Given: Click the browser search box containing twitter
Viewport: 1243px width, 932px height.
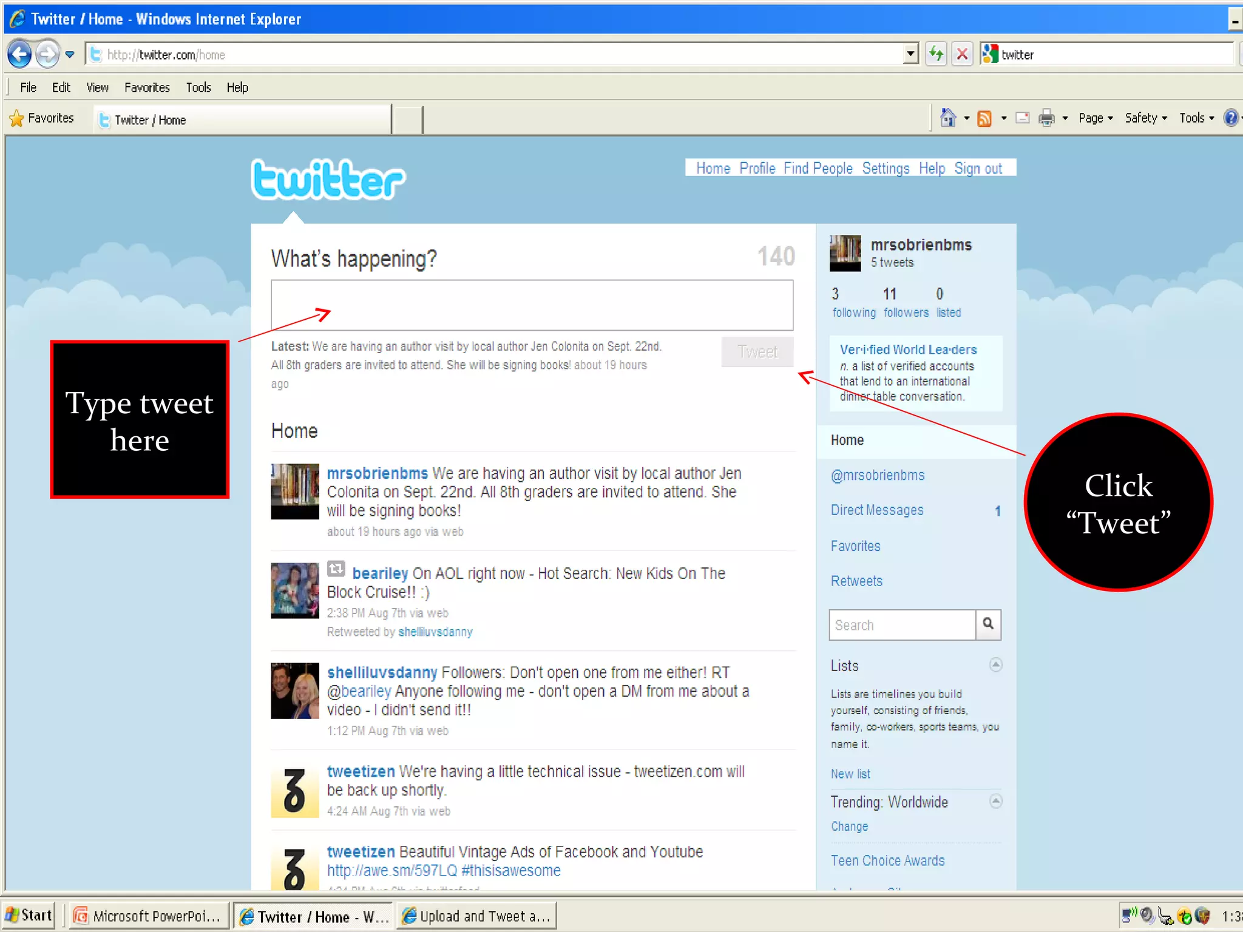Looking at the screenshot, I should pos(1116,55).
